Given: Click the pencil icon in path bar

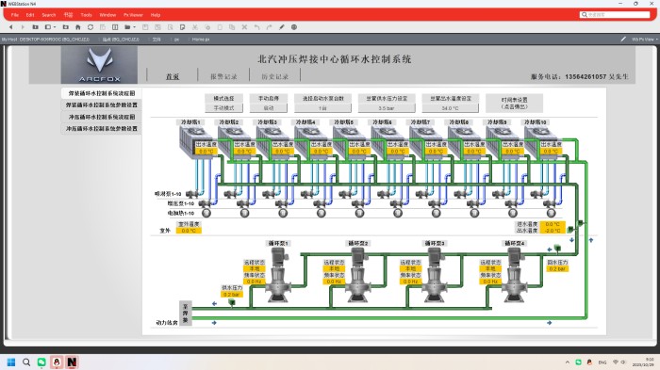Looking at the screenshot, I should [623, 40].
